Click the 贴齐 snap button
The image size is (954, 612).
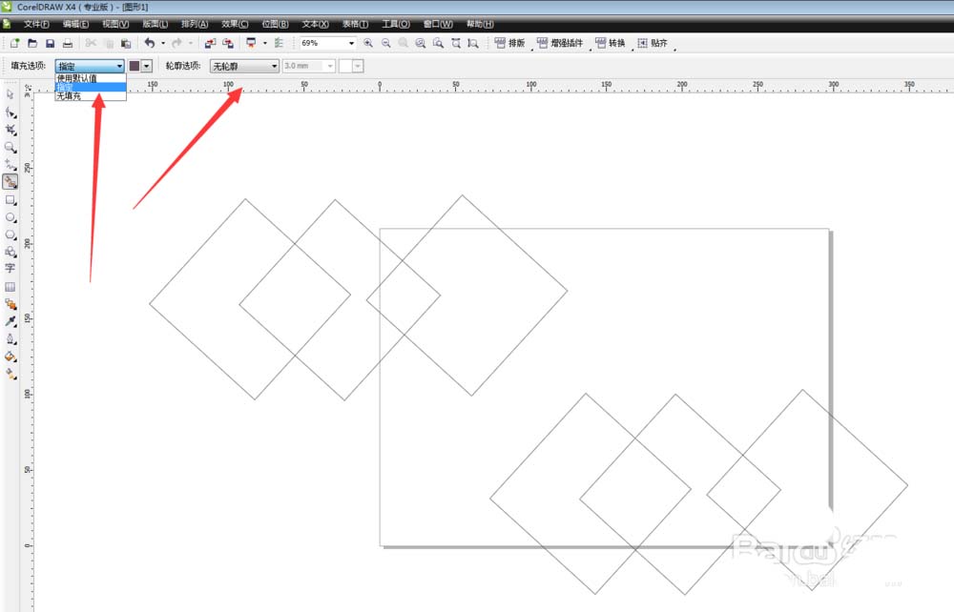tap(653, 43)
